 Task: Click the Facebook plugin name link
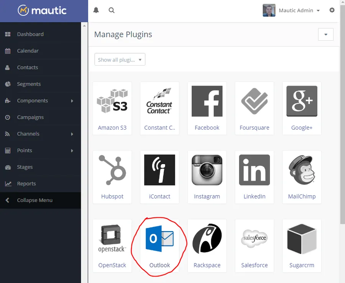[207, 128]
